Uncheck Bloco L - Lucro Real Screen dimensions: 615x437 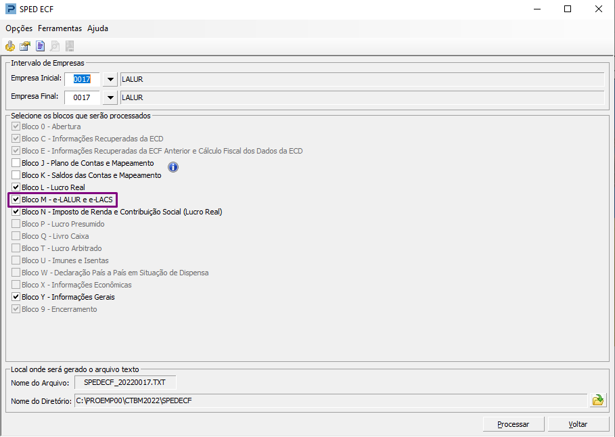[x=16, y=187]
